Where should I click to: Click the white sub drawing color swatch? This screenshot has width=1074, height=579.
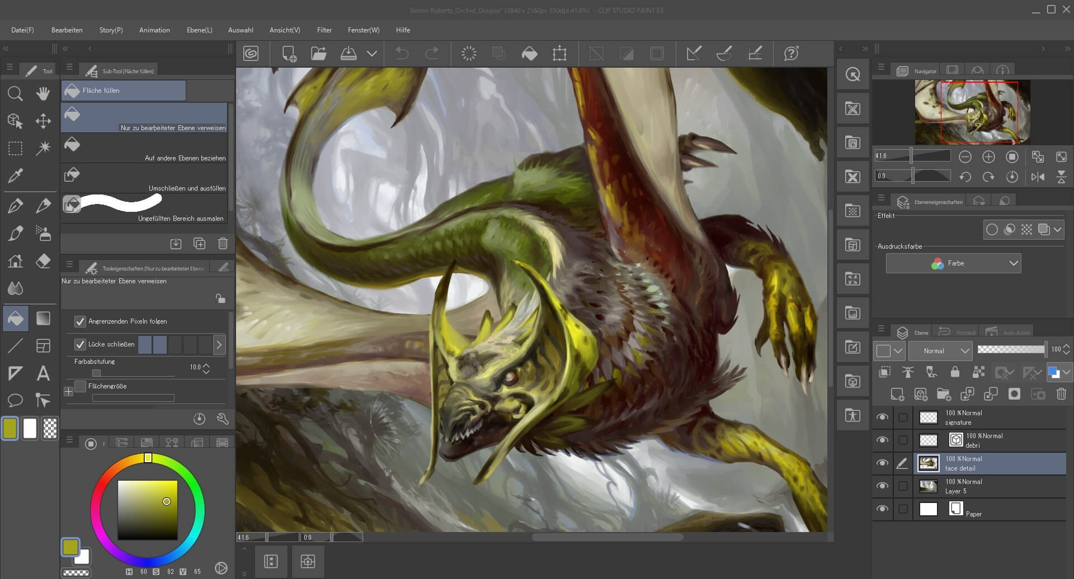[x=30, y=429]
